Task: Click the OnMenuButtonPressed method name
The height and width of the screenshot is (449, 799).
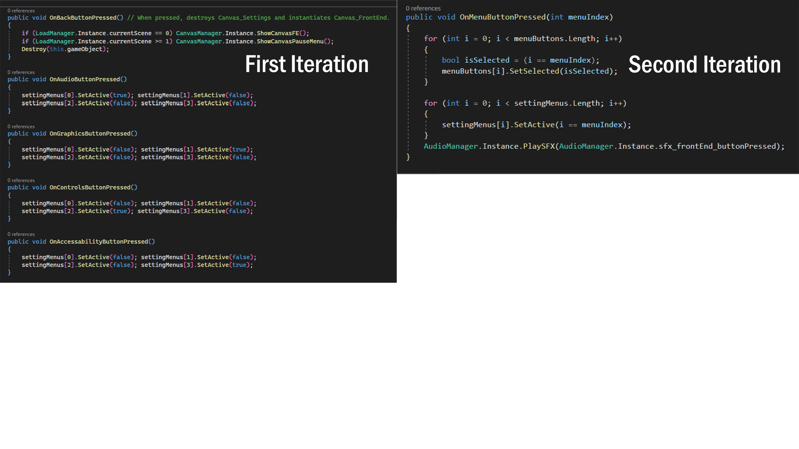Action: click(502, 17)
